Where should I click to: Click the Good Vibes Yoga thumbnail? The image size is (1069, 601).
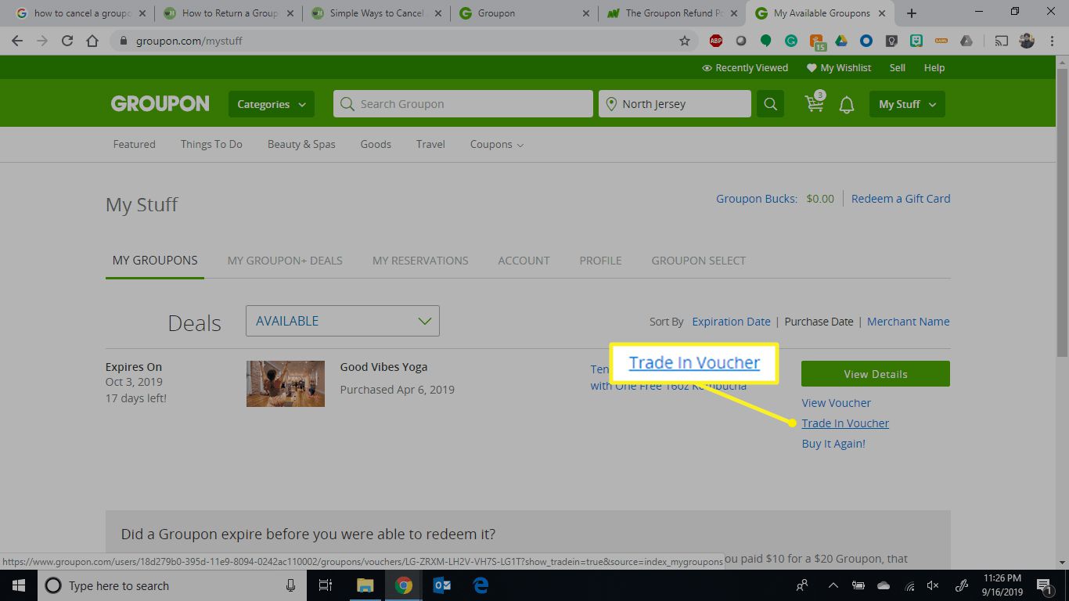[286, 383]
